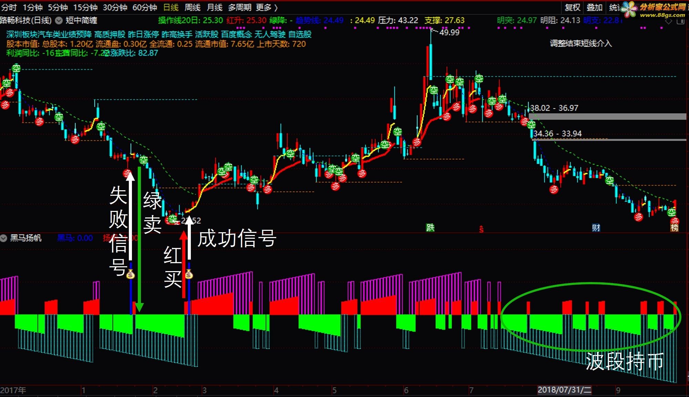Switch to the 分时 intraday chart tab
The width and height of the screenshot is (689, 397).
tap(9, 7)
